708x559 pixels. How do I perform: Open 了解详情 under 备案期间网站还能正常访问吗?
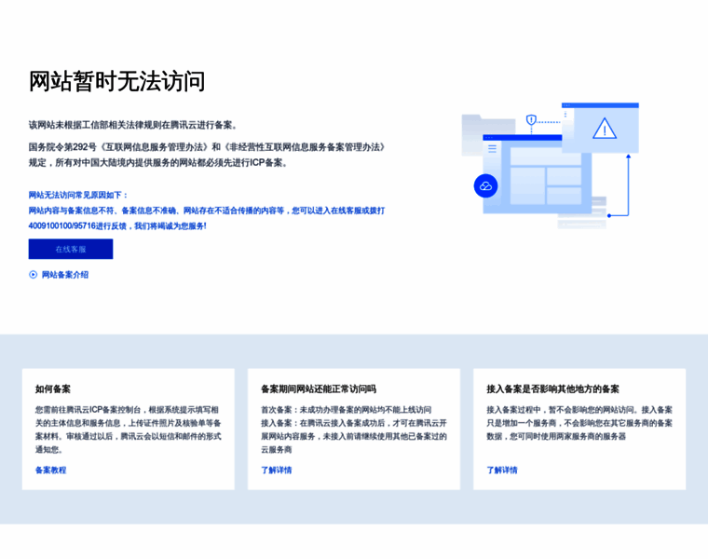click(277, 470)
